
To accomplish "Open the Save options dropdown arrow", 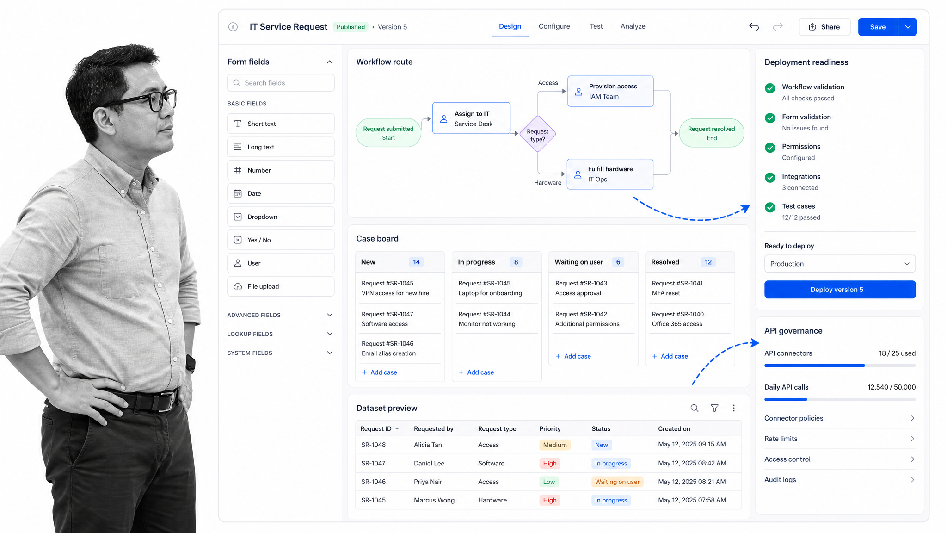I will point(908,27).
